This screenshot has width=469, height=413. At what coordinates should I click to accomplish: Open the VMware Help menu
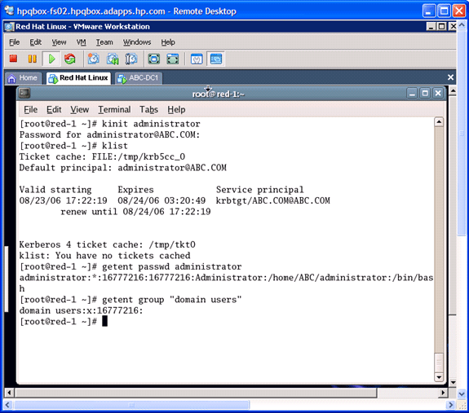tap(168, 42)
